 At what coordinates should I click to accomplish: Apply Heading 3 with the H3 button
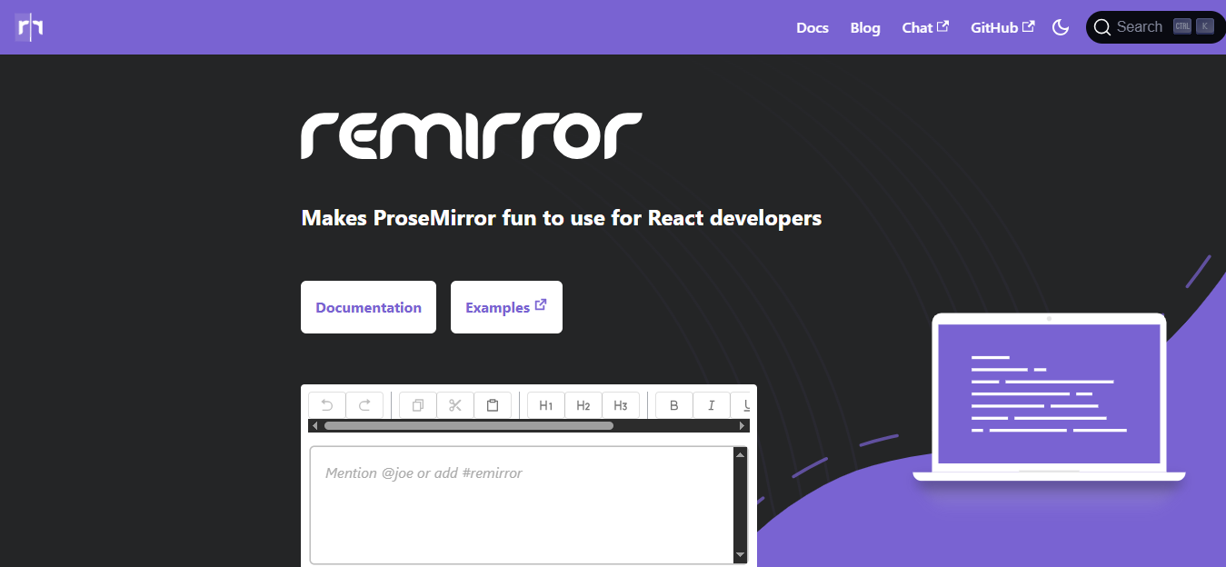pos(621,405)
